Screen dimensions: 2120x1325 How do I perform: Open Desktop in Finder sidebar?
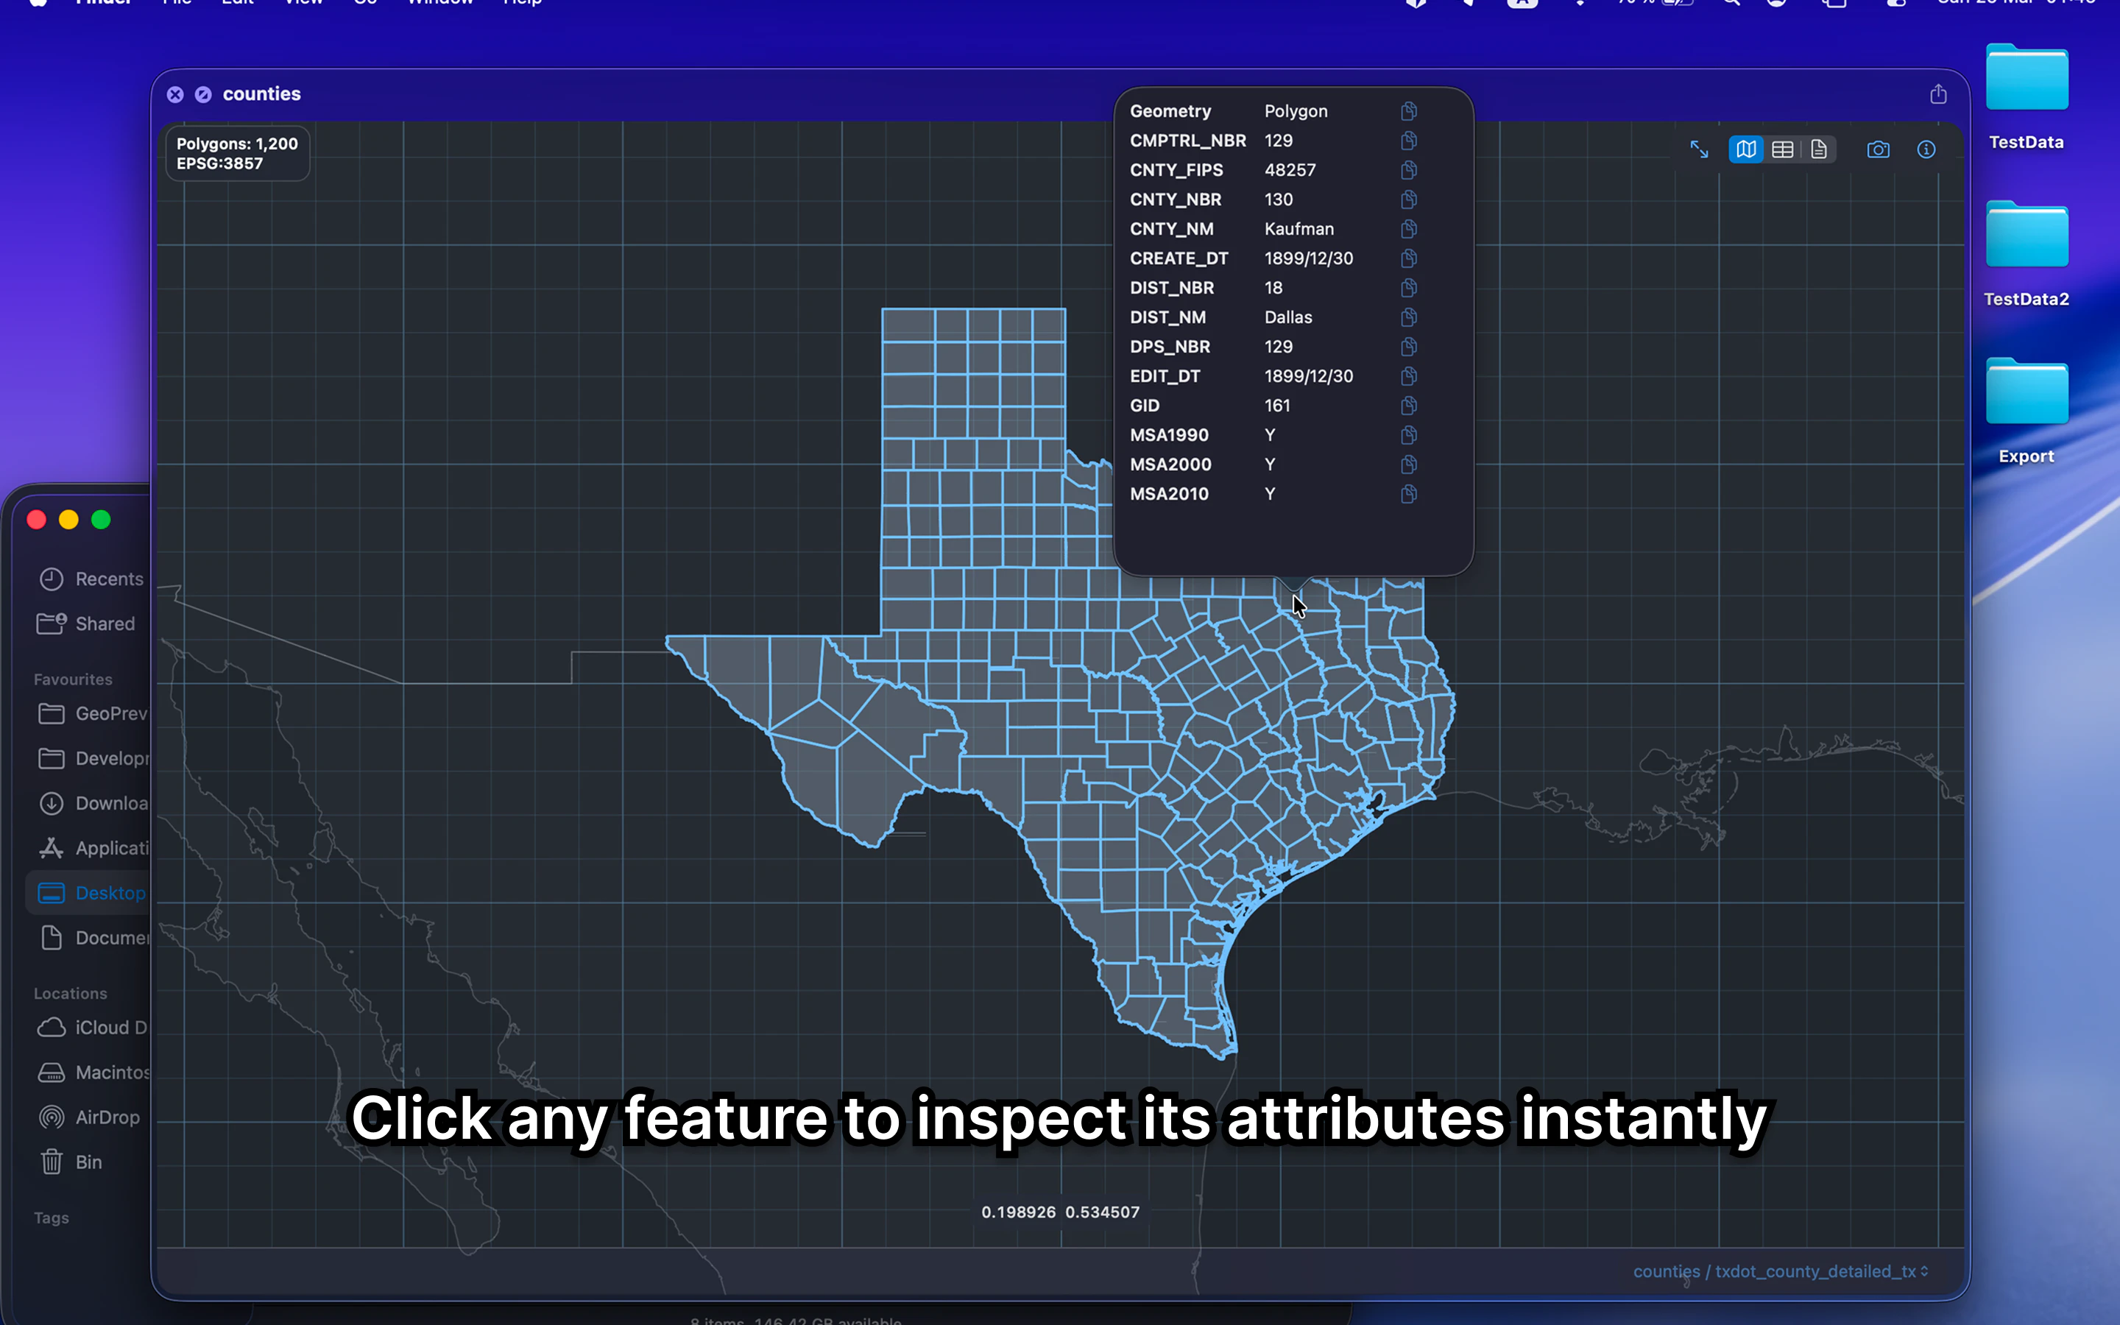pyautogui.click(x=110, y=893)
